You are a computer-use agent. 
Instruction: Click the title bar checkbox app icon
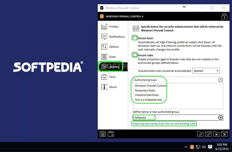[102, 8]
